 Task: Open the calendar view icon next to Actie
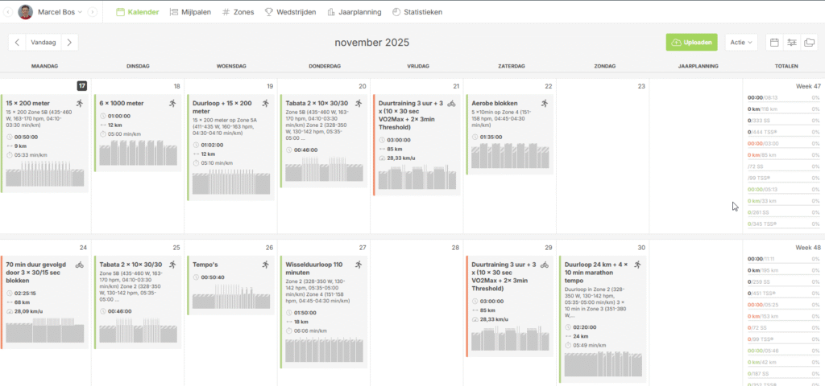pyautogui.click(x=774, y=42)
